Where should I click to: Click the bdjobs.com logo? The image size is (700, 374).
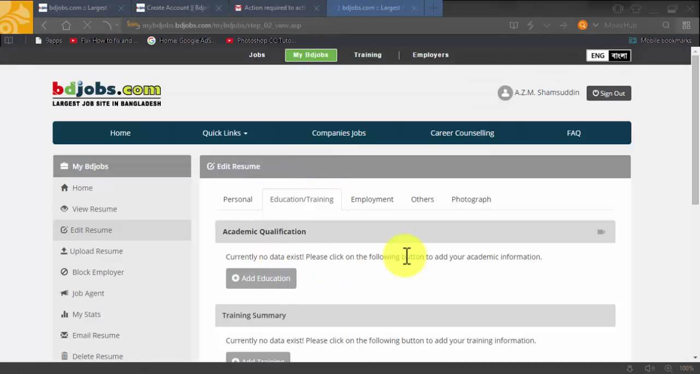tap(107, 93)
